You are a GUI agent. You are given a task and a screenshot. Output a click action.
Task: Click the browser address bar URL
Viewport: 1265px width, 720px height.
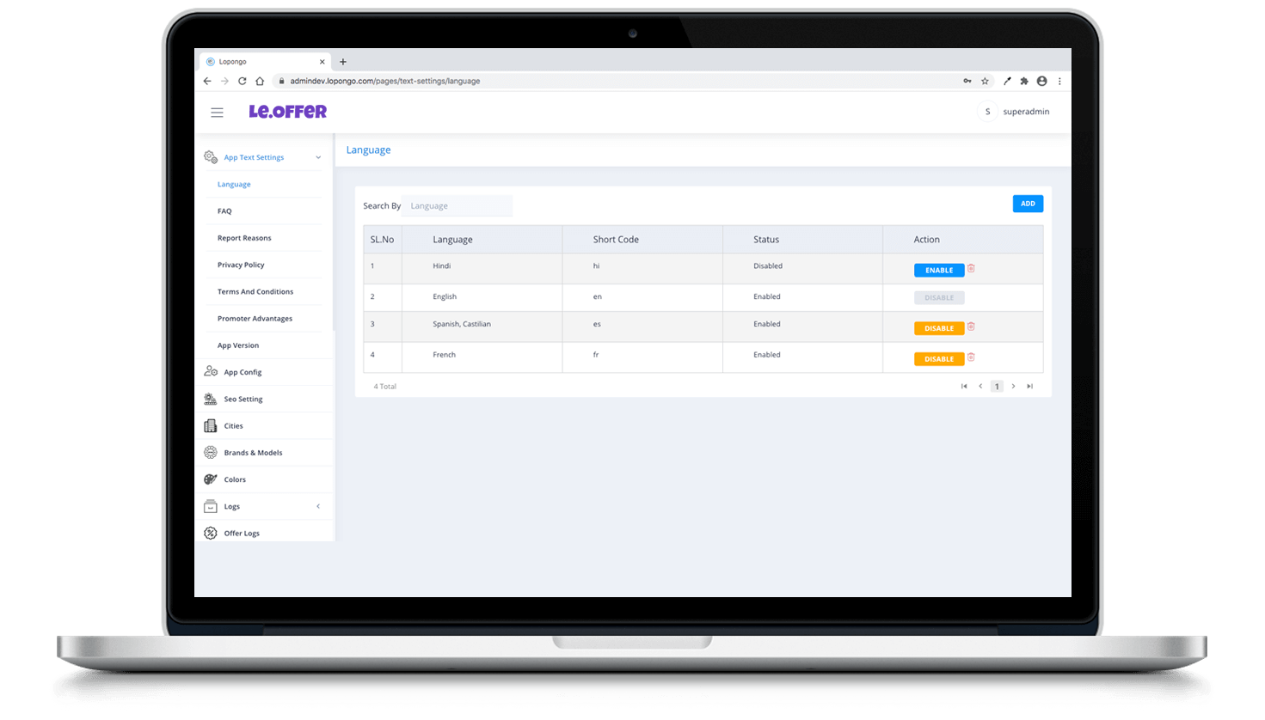pyautogui.click(x=385, y=81)
